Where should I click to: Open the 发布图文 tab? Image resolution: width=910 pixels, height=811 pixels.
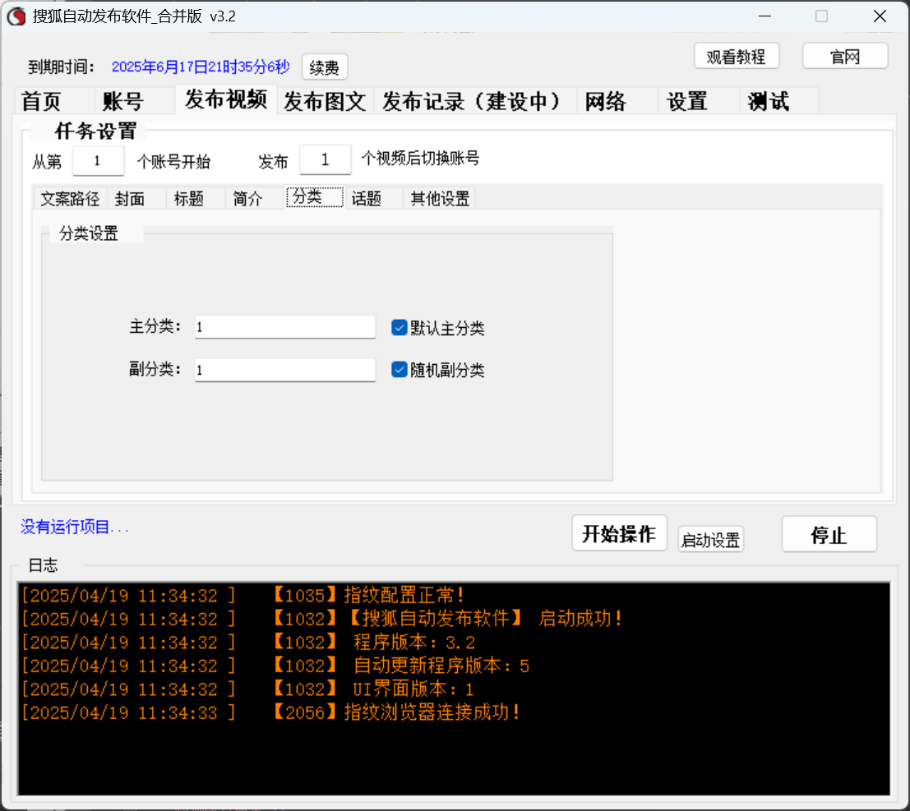(x=325, y=102)
